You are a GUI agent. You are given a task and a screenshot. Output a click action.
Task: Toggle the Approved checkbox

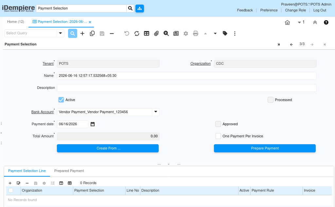click(218, 124)
